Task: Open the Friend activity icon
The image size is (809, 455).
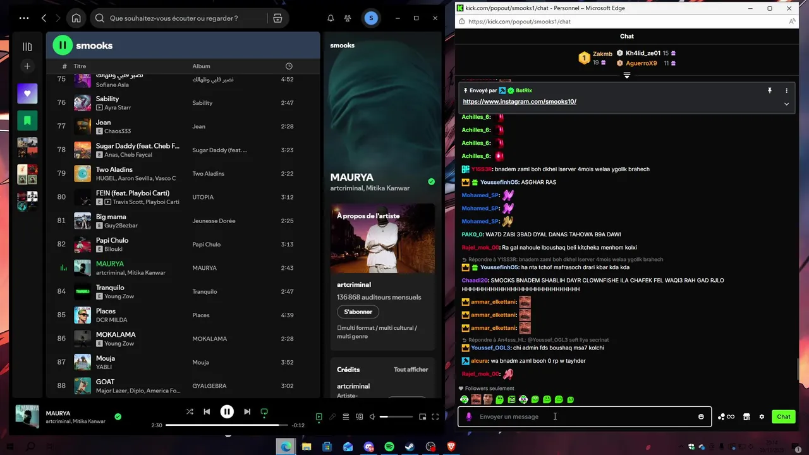Action: click(x=348, y=18)
